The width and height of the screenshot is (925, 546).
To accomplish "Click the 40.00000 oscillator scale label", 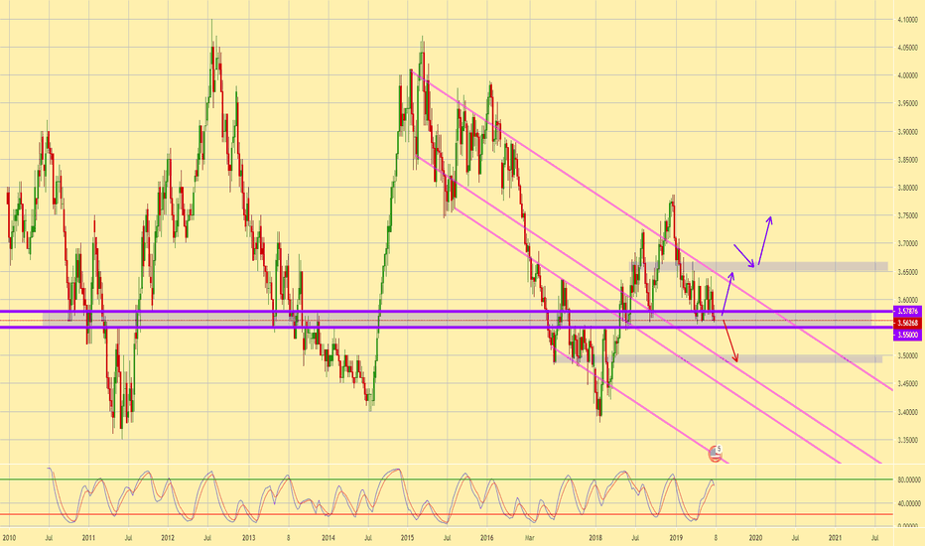I will coord(909,503).
